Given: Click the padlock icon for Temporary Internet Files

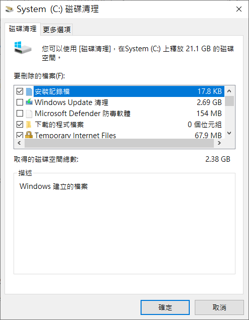Looking at the screenshot, I should point(29,135).
